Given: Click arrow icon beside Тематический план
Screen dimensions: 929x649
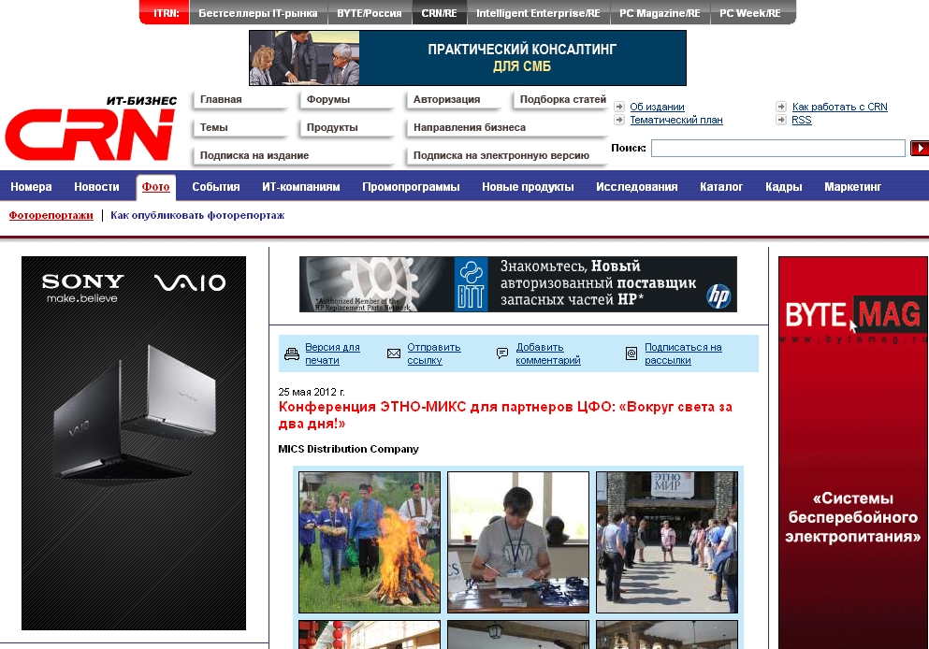Looking at the screenshot, I should 619,120.
